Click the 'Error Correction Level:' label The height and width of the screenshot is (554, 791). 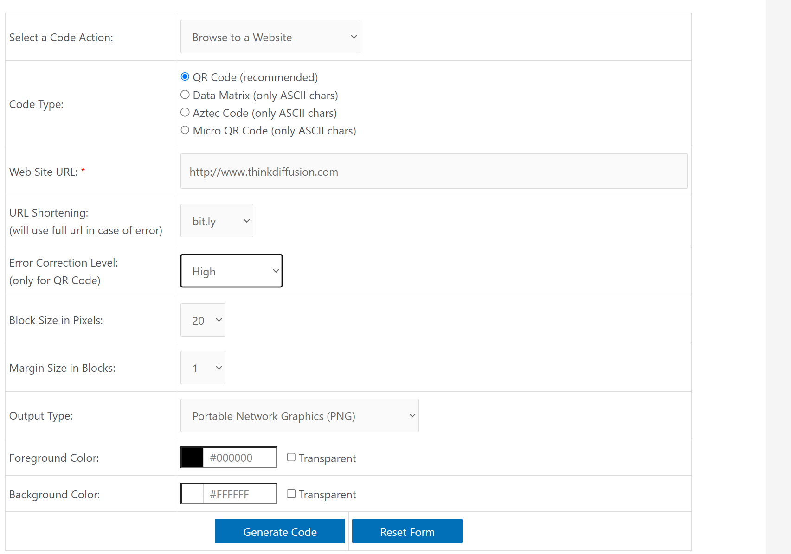click(64, 263)
